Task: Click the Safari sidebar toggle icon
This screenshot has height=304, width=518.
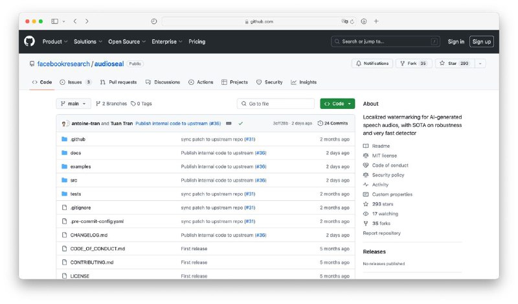Action: point(54,21)
